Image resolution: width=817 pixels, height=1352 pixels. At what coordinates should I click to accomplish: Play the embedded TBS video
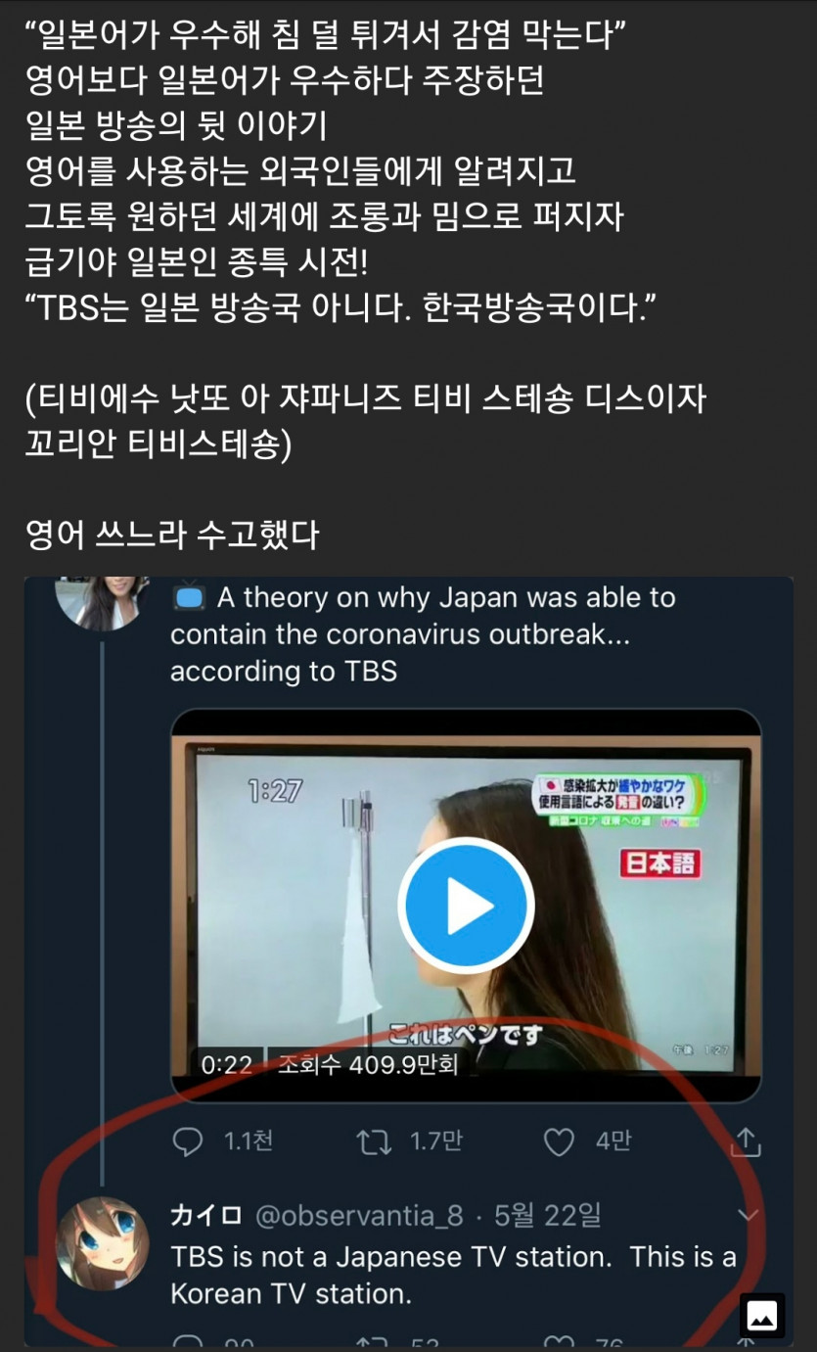click(x=466, y=906)
